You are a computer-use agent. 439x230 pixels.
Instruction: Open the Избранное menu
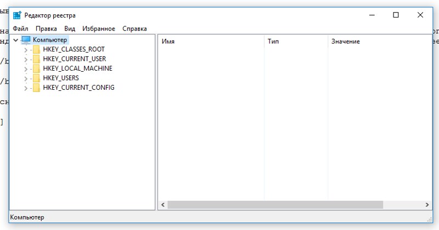(x=99, y=28)
